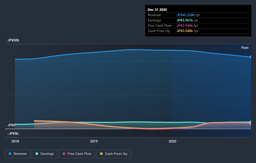Click the JP¥50b y-axis label
The image size is (256, 163).
[13, 40]
